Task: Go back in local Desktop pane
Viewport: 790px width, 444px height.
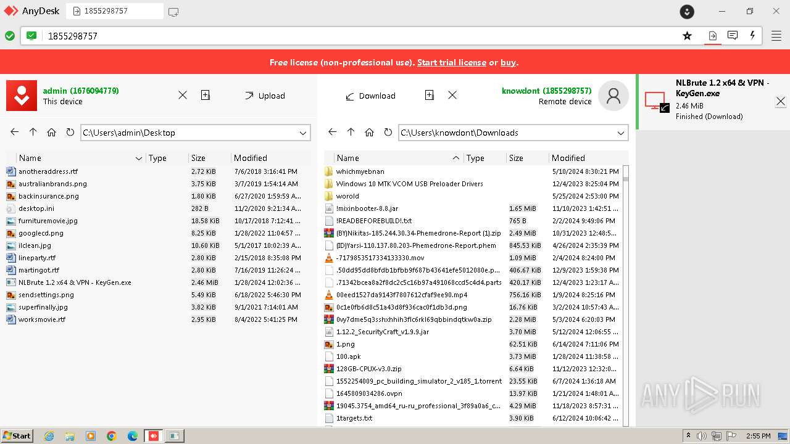Action: (x=15, y=132)
